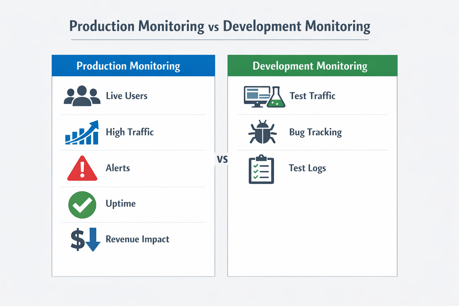459x306 pixels.
Task: Select the Alerts label text
Action: [x=118, y=168]
